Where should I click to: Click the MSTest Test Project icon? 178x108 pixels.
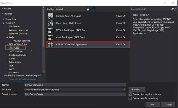[50, 30]
